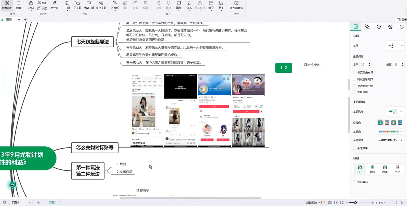Open the 布局 layout dropdown

(395, 46)
